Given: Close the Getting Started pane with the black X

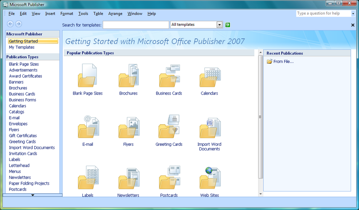Looking at the screenshot, I should coord(353,25).
